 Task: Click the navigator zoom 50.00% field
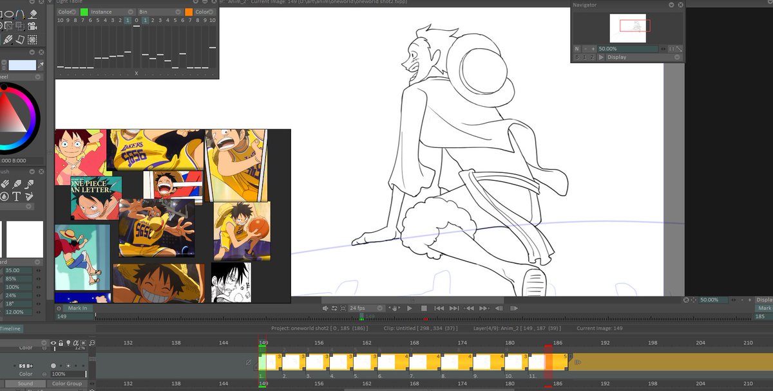[x=627, y=49]
